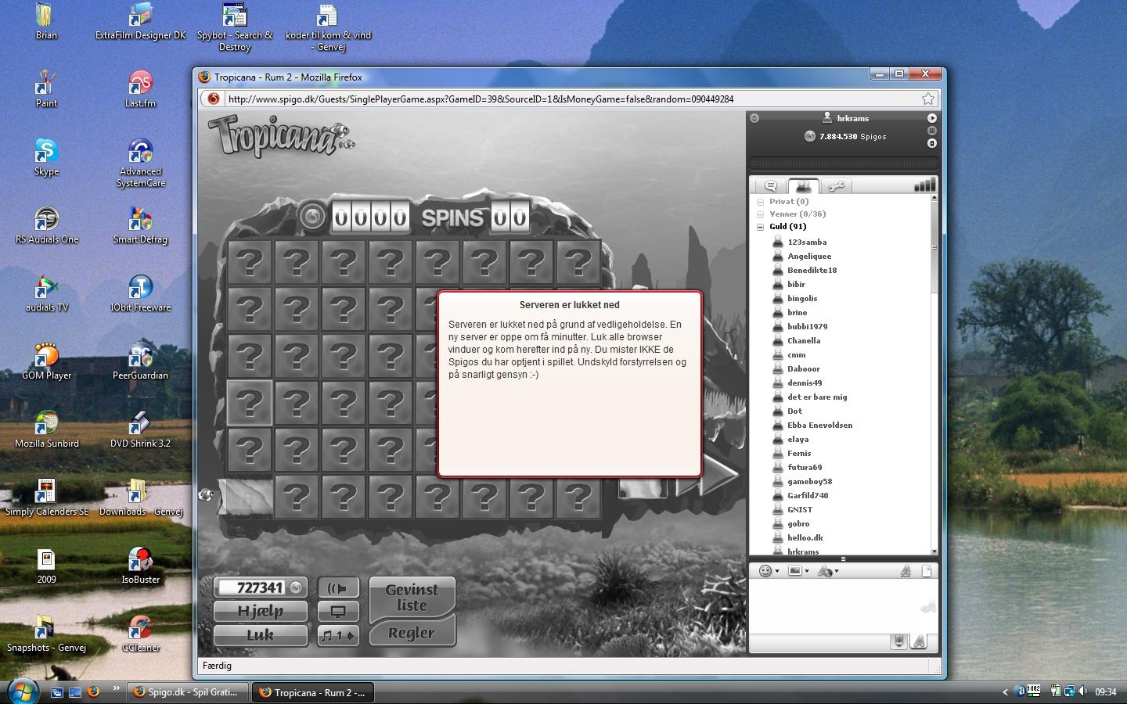Open the Regler rules button
Screen dimensions: 1127x704
tap(412, 634)
